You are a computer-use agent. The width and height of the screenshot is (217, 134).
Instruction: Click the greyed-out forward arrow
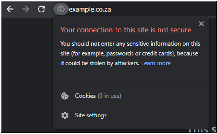click(x=26, y=9)
